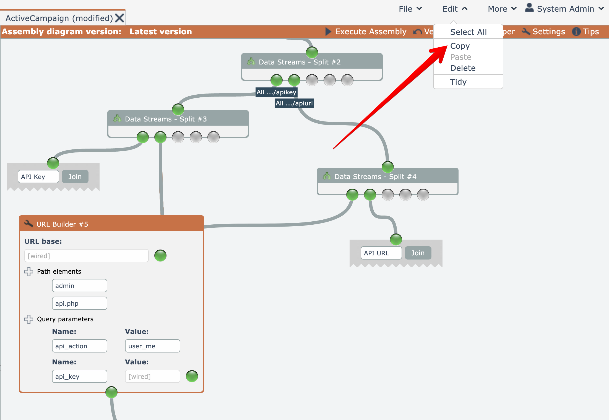609x420 pixels.
Task: Add a Query parameter with plus icon
Action: (29, 319)
